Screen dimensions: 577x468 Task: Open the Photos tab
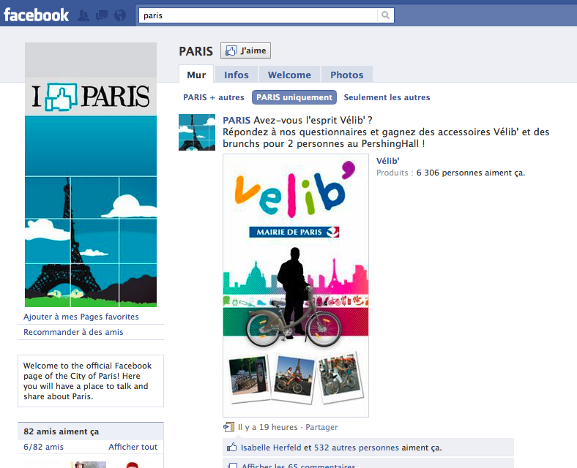click(346, 75)
